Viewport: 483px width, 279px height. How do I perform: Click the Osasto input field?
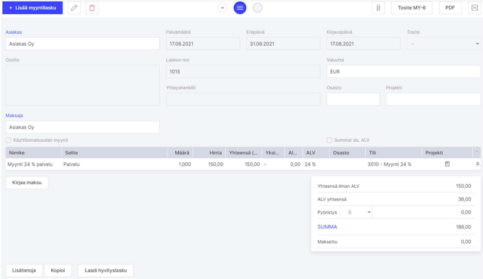(353, 99)
